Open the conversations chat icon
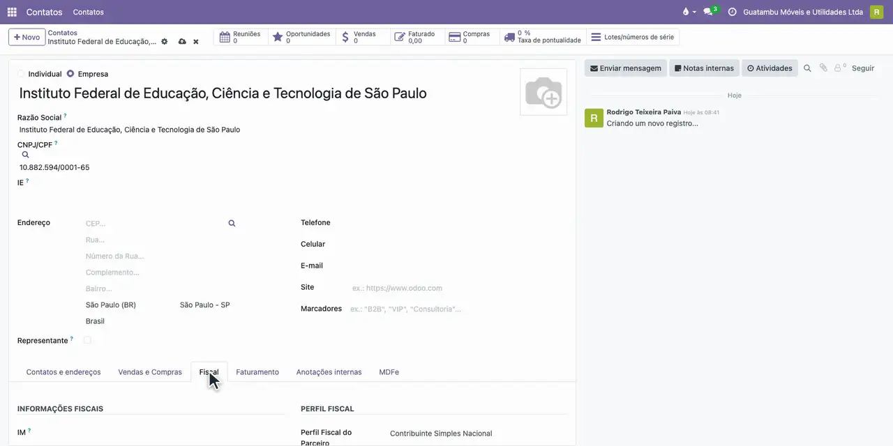Viewport: 893px width, 446px height. [x=708, y=12]
